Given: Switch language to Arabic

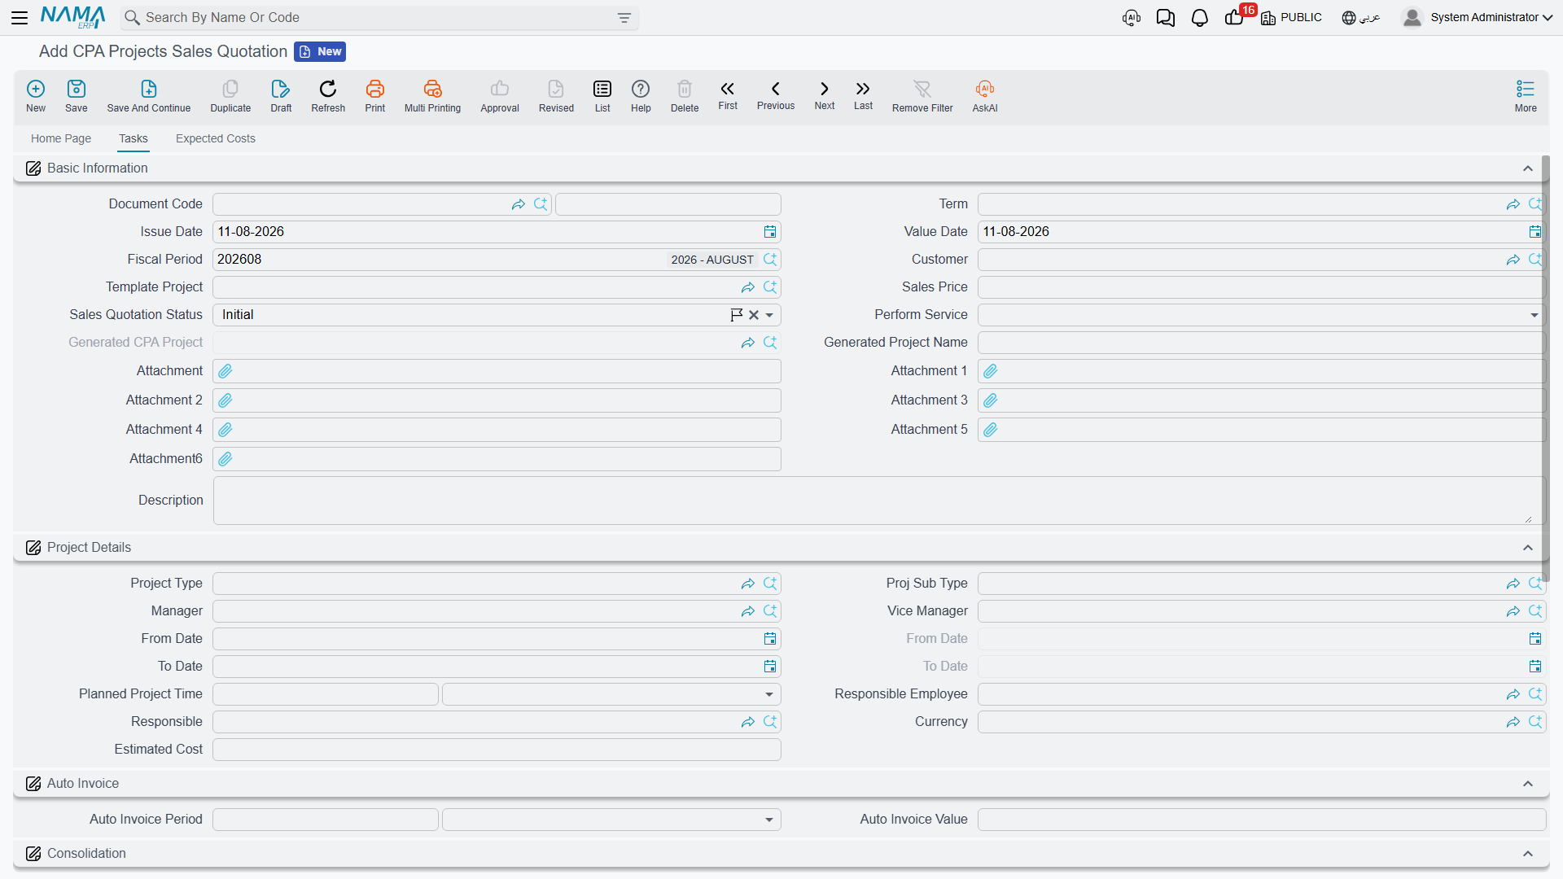Looking at the screenshot, I should pyautogui.click(x=1361, y=18).
